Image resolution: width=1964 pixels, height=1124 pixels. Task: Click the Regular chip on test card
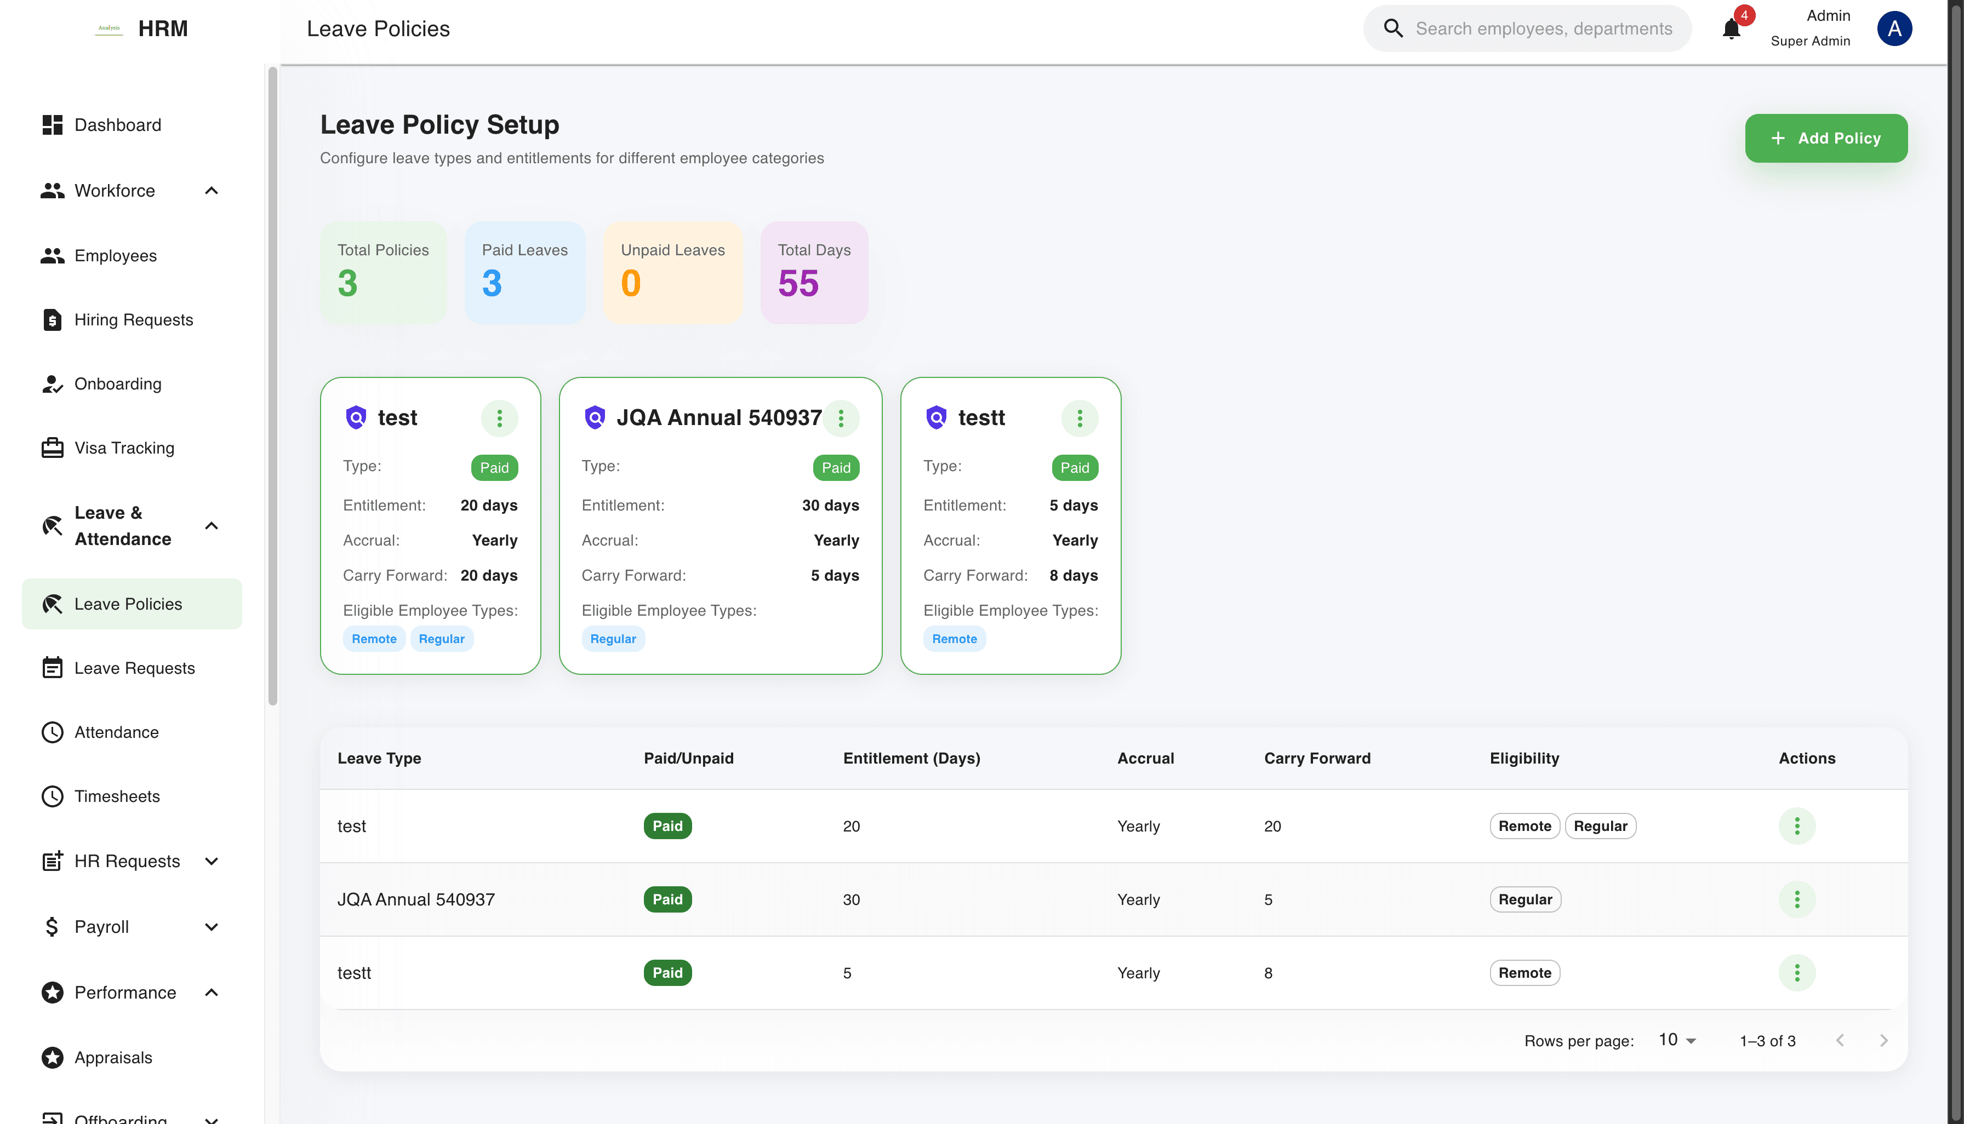tap(441, 639)
